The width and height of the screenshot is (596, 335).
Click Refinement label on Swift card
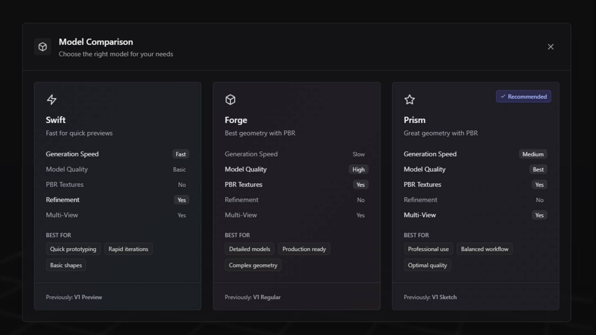click(63, 200)
